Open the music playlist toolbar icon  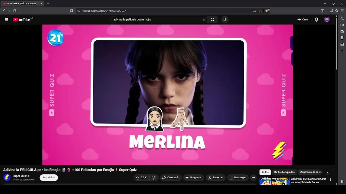(331, 11)
